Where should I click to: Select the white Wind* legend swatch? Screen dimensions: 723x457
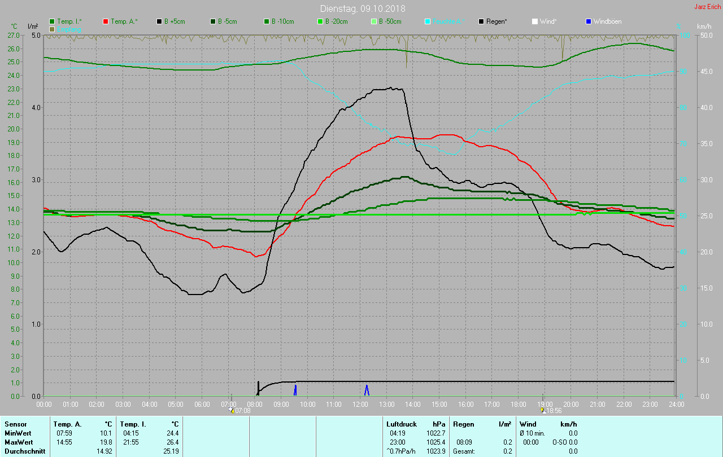point(534,21)
